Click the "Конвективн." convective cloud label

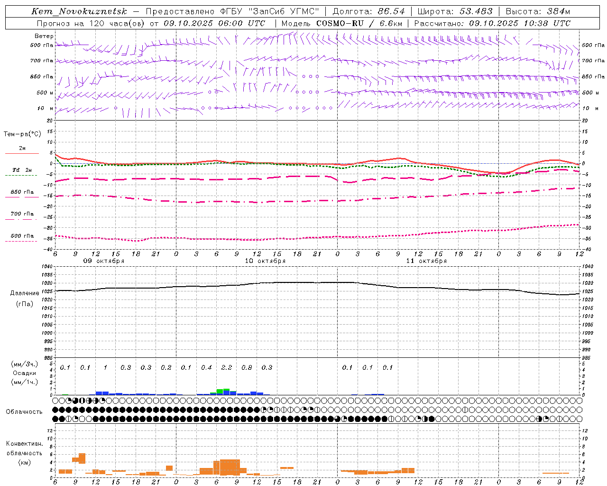click(24, 444)
